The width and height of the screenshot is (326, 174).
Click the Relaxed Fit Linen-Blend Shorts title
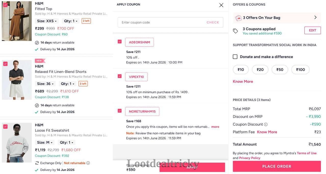tap(61, 72)
